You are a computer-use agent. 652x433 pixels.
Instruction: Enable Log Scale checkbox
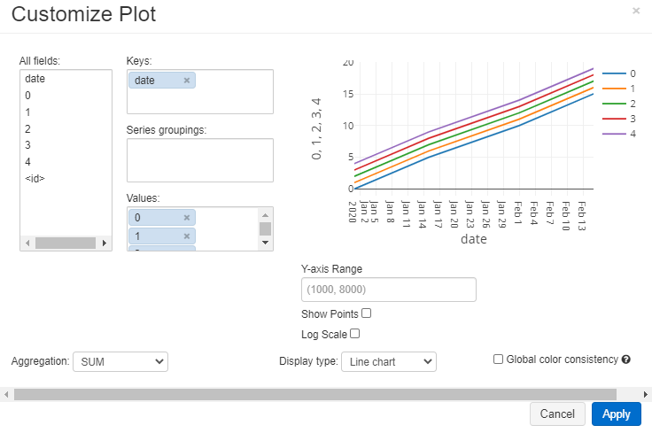pos(354,334)
